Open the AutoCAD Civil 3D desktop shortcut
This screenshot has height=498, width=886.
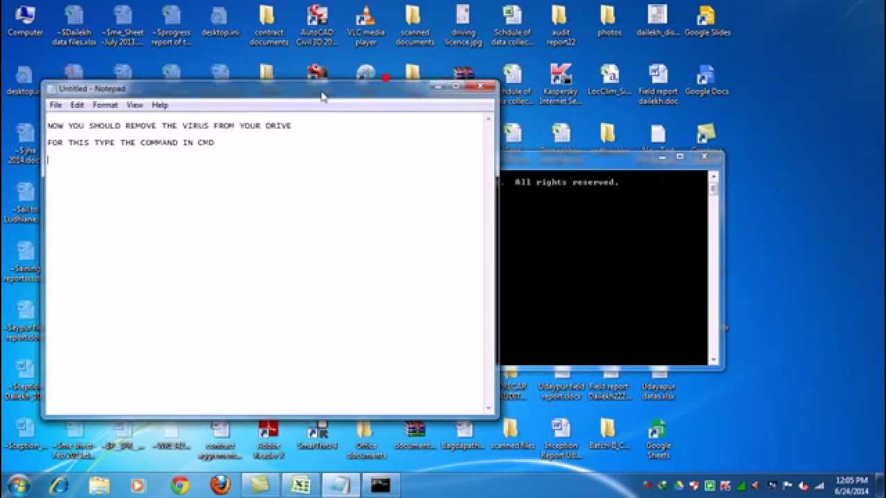pos(317,26)
